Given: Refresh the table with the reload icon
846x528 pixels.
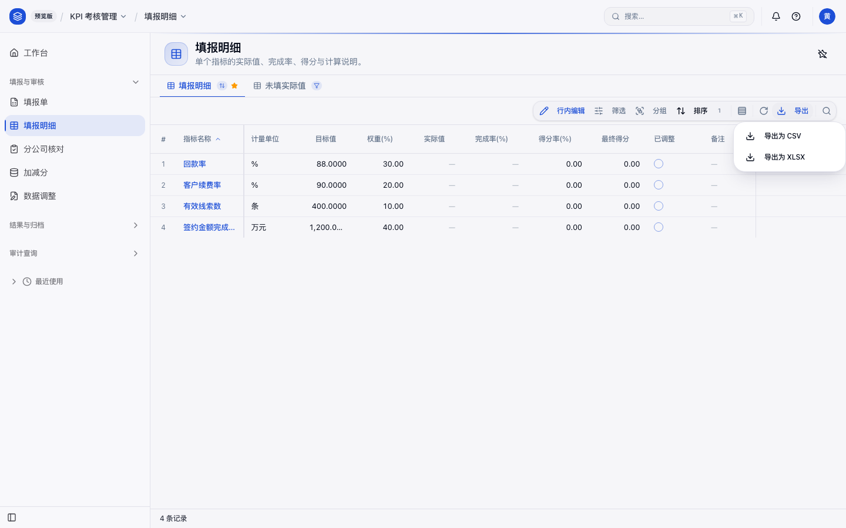Looking at the screenshot, I should [x=764, y=111].
